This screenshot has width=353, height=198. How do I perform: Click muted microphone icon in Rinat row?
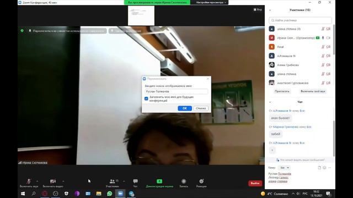pos(323,47)
